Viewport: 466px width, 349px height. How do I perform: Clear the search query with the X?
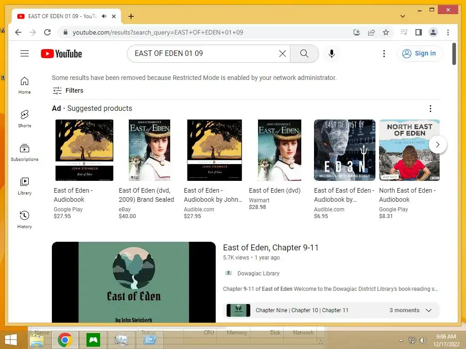(x=282, y=54)
